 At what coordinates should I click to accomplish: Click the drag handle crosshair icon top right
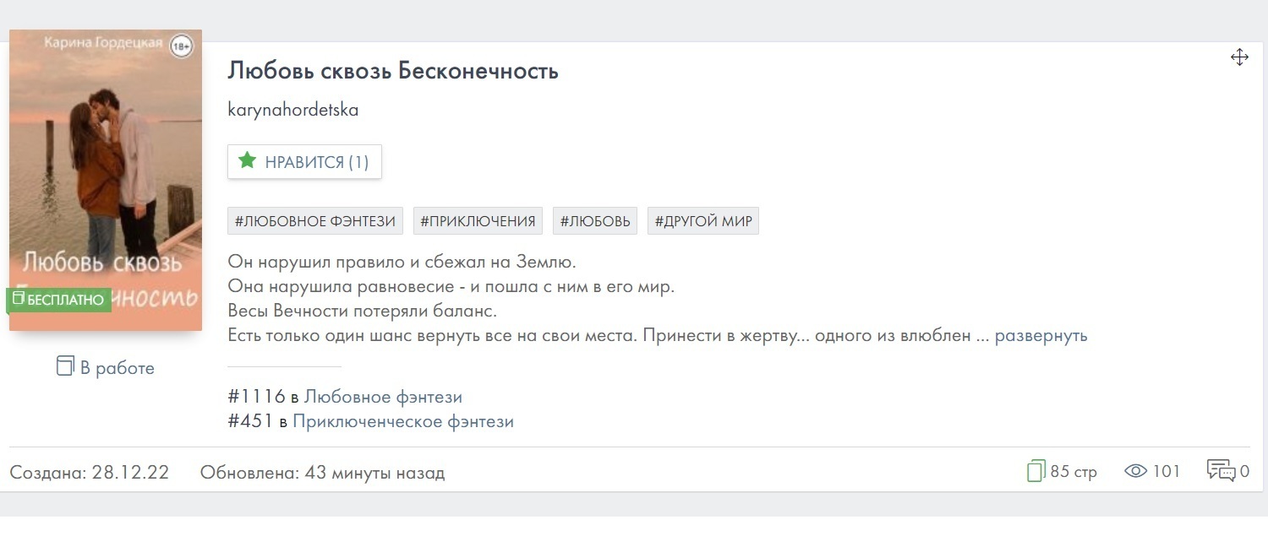pos(1239,57)
